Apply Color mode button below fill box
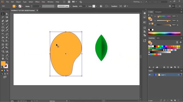Image resolution: width=183 pixels, height=102 pixels. click(2, 71)
